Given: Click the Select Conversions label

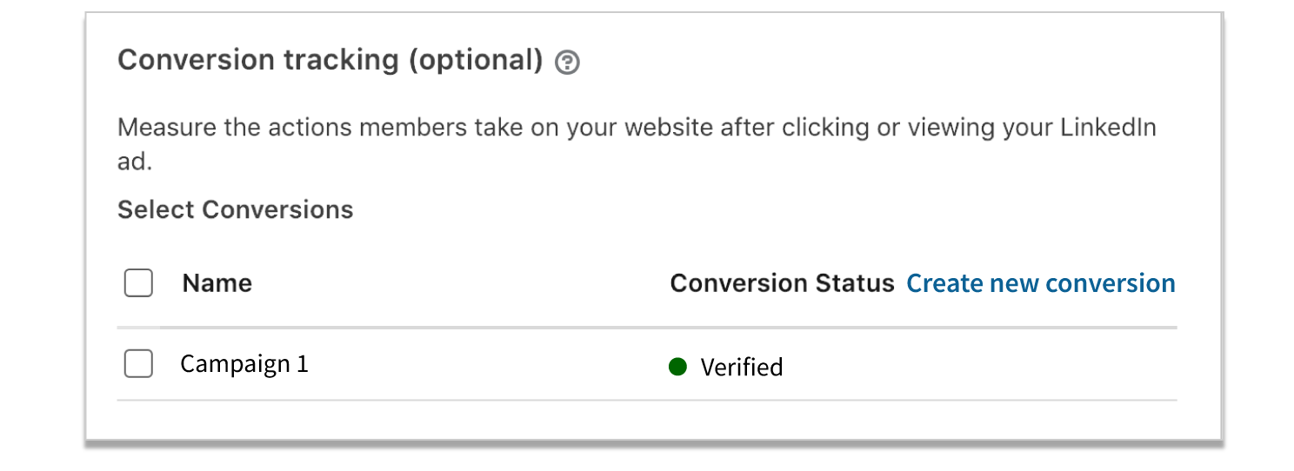Looking at the screenshot, I should tap(236, 209).
